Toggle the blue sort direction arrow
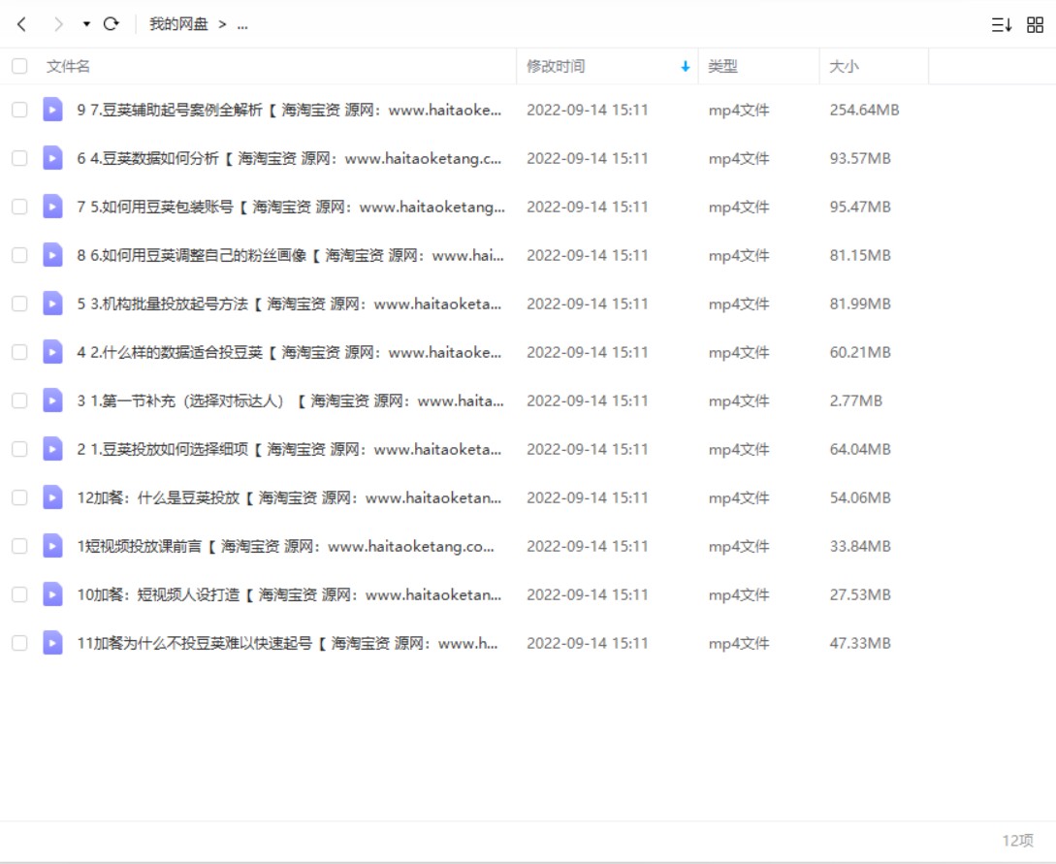The width and height of the screenshot is (1056, 864). click(685, 66)
